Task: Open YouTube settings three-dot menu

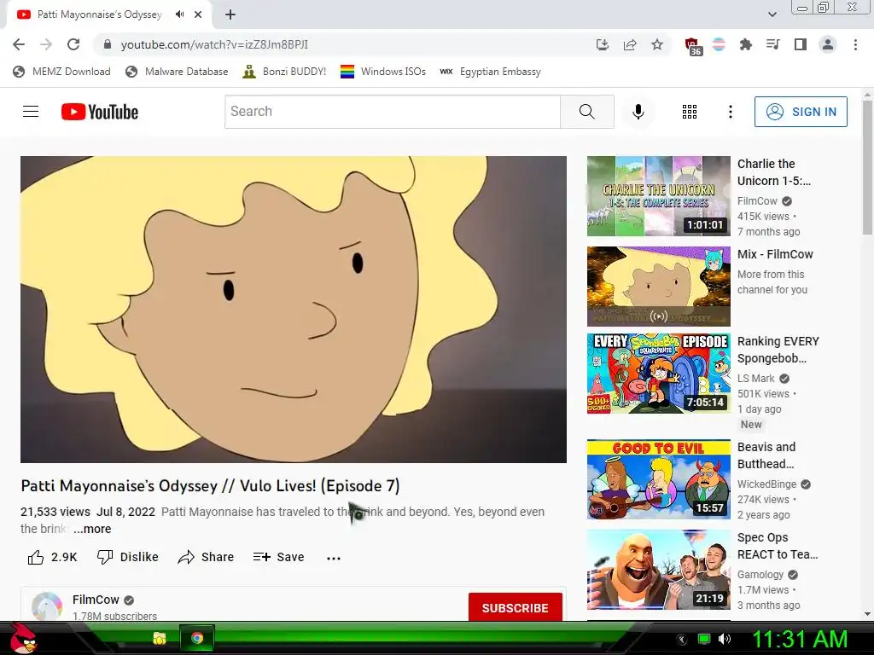Action: pyautogui.click(x=731, y=112)
